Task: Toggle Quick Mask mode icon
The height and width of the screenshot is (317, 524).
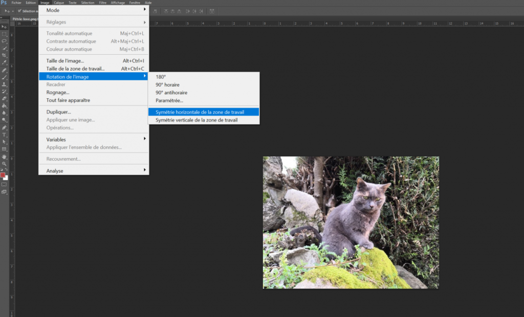Action: pyautogui.click(x=4, y=184)
